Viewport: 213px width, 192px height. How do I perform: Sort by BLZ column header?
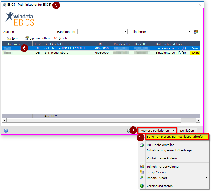pyautogui.click(x=101, y=44)
